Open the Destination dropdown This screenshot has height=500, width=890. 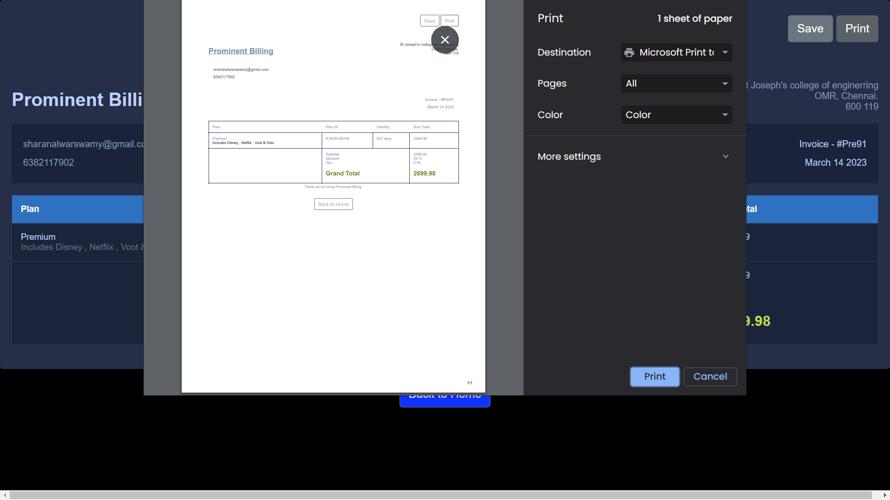click(x=677, y=52)
